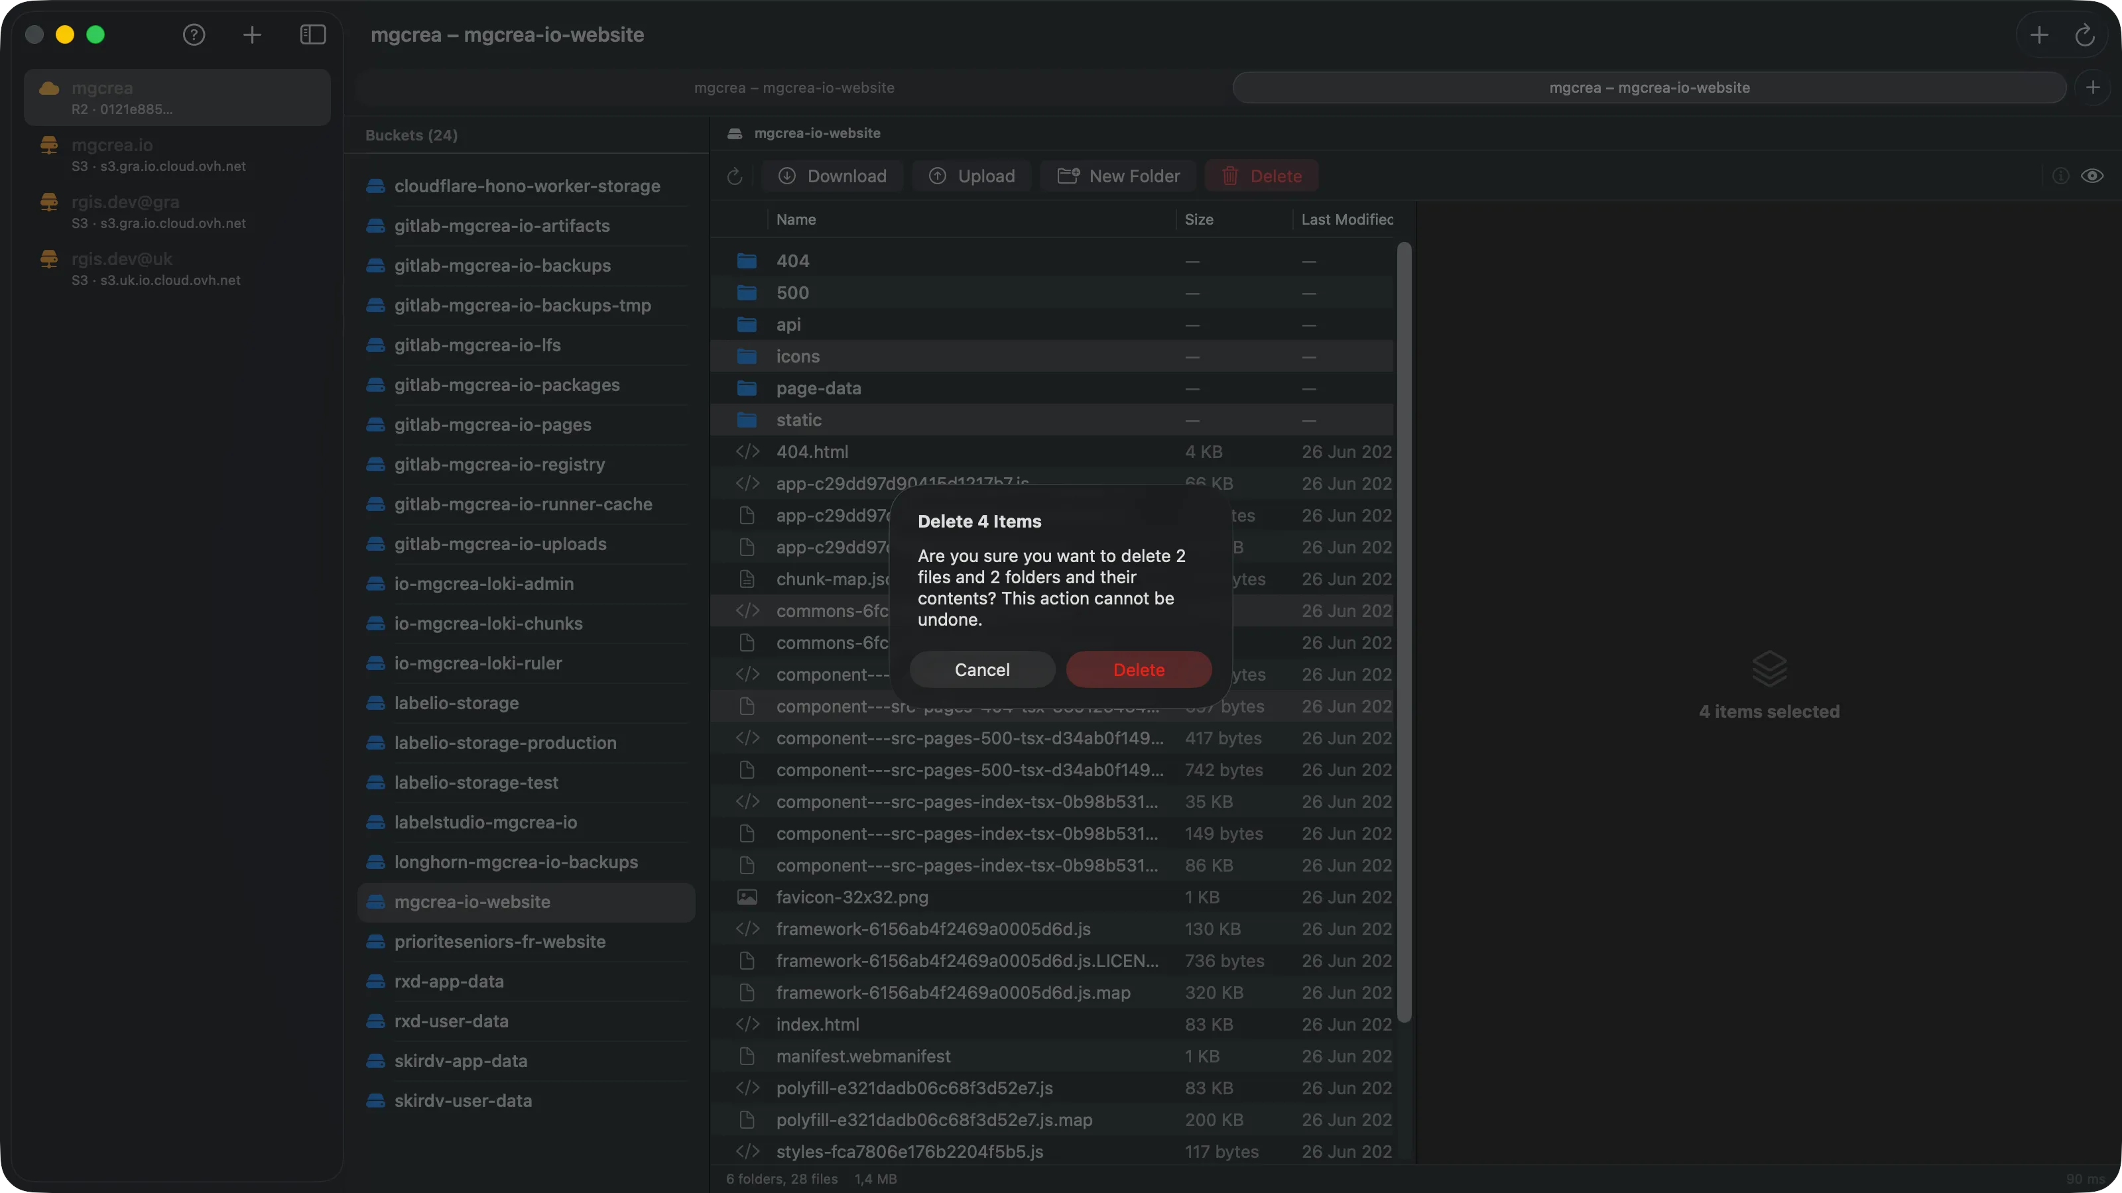Sort objects by the Name column
This screenshot has width=2122, height=1193.
pos(796,219)
